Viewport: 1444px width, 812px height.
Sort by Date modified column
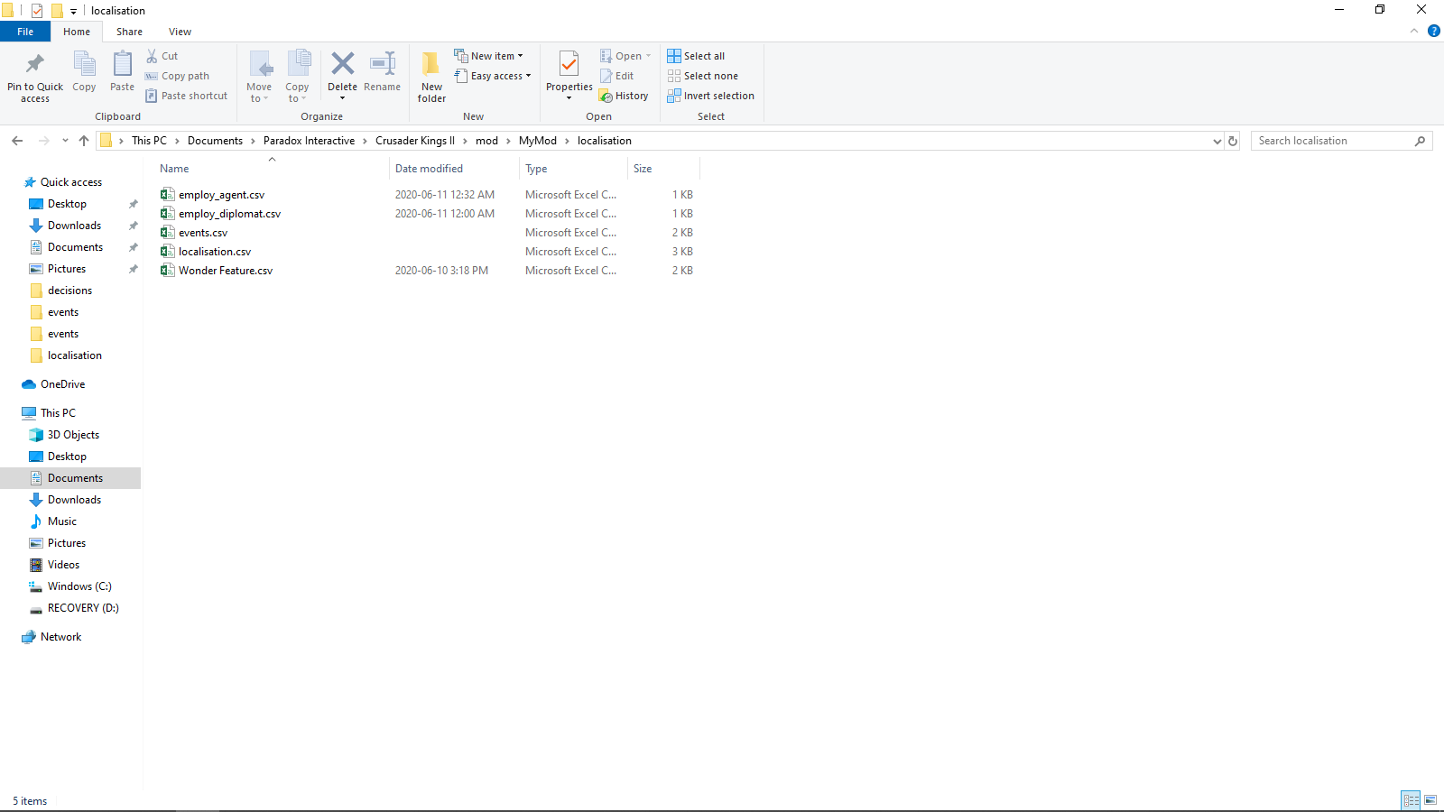pos(455,169)
